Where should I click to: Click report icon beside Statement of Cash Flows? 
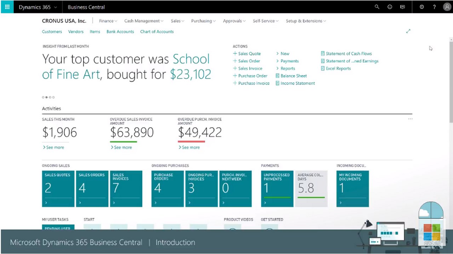click(x=323, y=54)
